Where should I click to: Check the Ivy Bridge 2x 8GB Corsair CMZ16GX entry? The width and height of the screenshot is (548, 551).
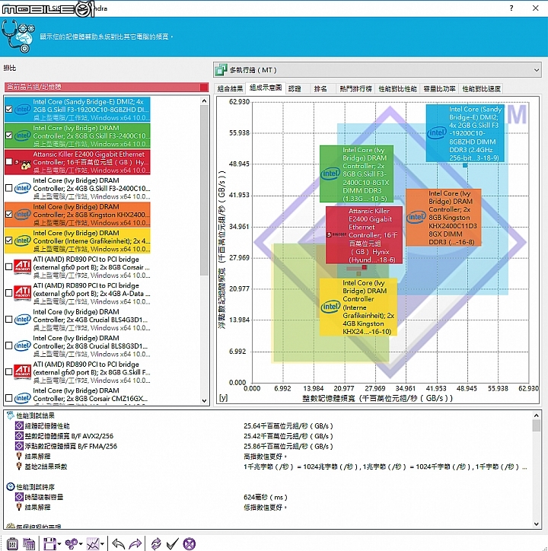[9, 398]
